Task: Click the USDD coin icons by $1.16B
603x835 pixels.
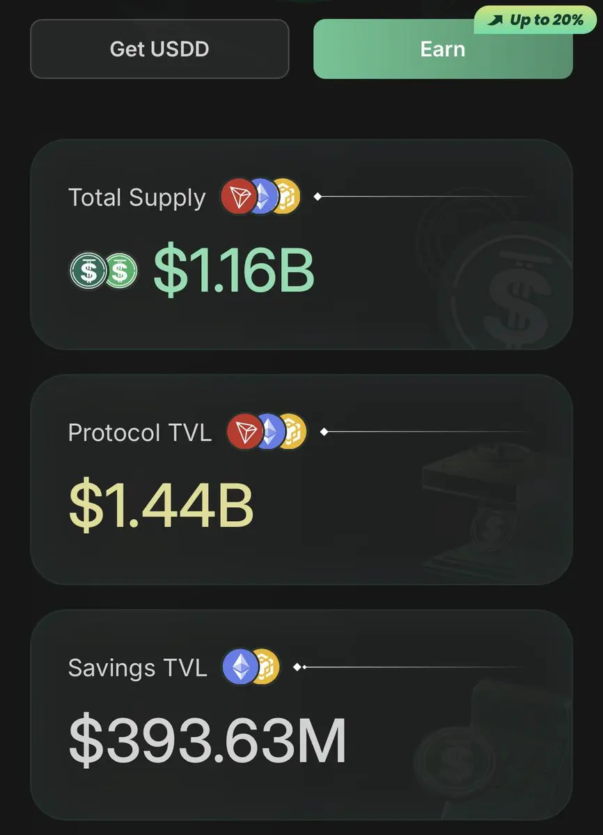Action: click(103, 271)
